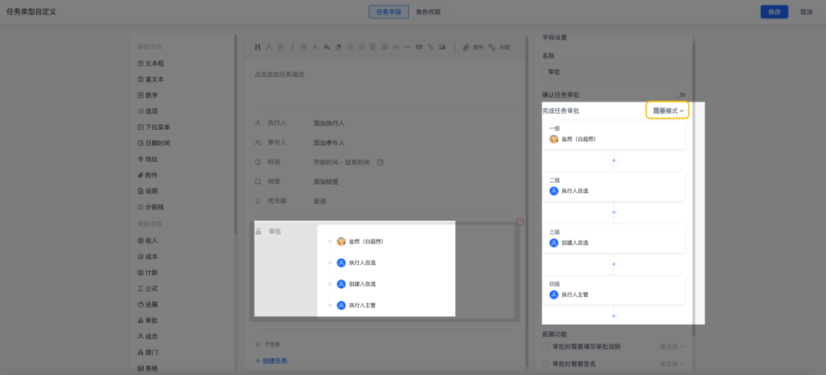Insert an ordered list
The image size is (826, 375).
pos(350,47)
